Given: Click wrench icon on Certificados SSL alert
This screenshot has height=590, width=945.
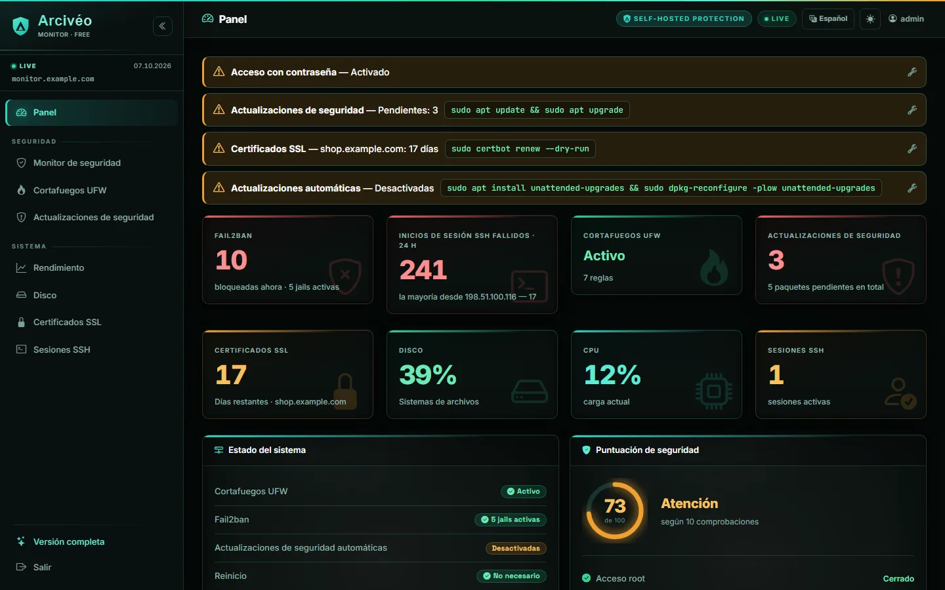Looking at the screenshot, I should pyautogui.click(x=912, y=149).
